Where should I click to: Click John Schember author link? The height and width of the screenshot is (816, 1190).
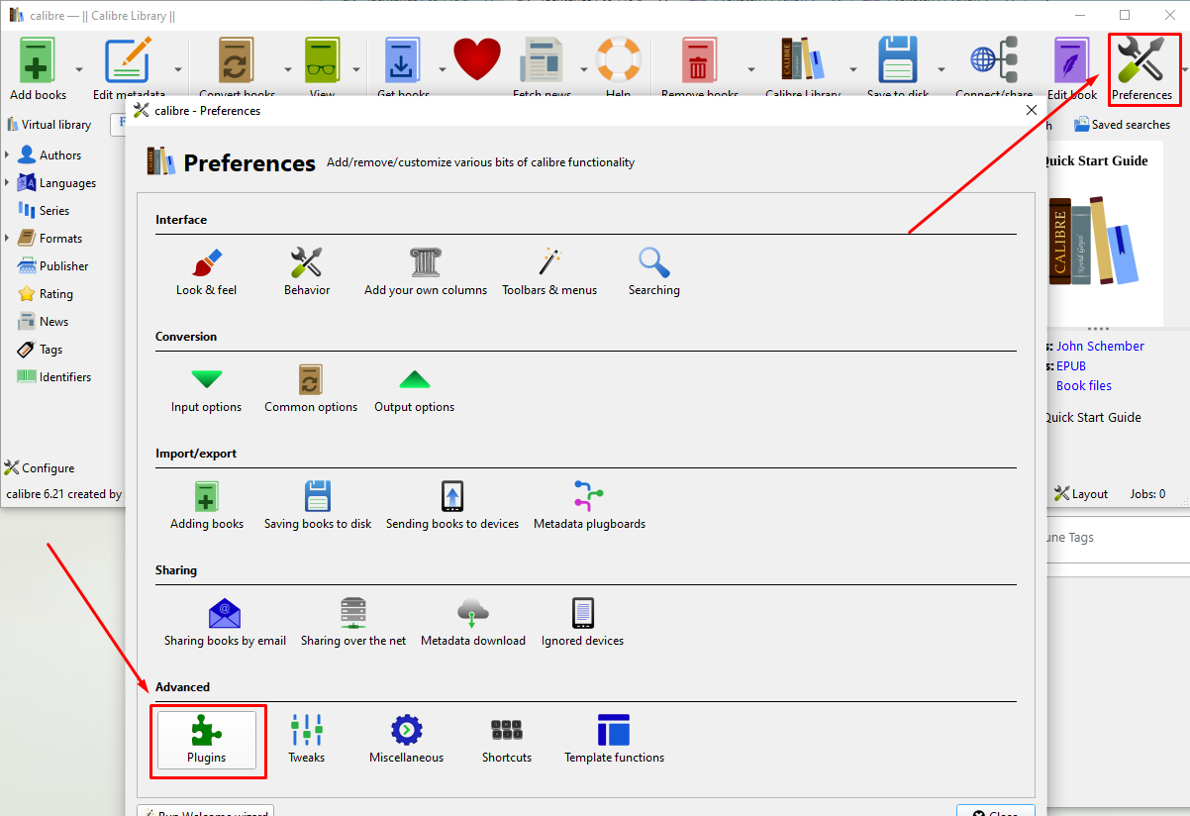click(1100, 346)
